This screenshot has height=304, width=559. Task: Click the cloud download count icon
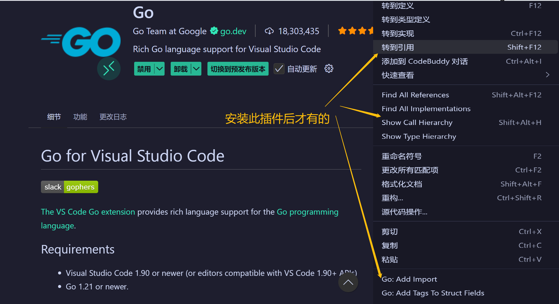pyautogui.click(x=269, y=31)
